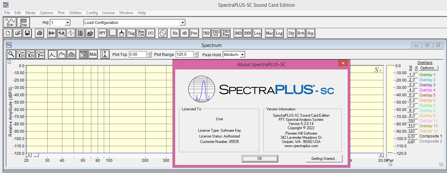Enable the Overlay 2 checkbox

point(416,80)
